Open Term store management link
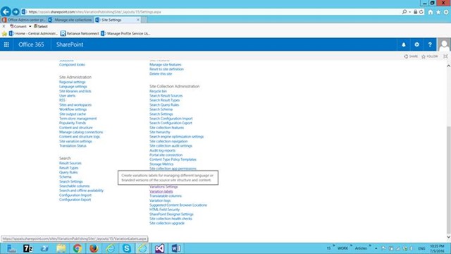The image size is (451, 254). [78, 119]
